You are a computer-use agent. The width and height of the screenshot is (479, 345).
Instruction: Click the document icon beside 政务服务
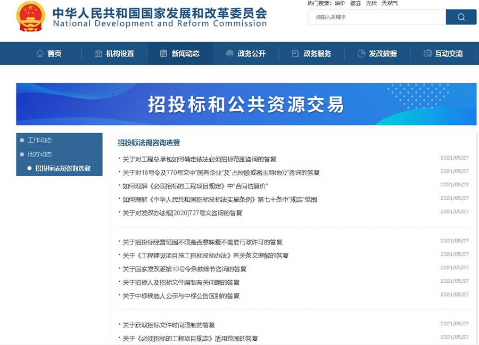pos(295,53)
